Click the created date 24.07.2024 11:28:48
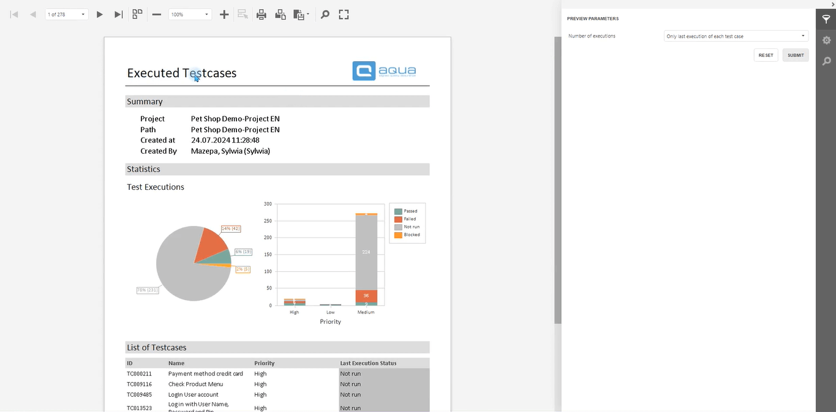This screenshot has height=412, width=836. pyautogui.click(x=225, y=140)
